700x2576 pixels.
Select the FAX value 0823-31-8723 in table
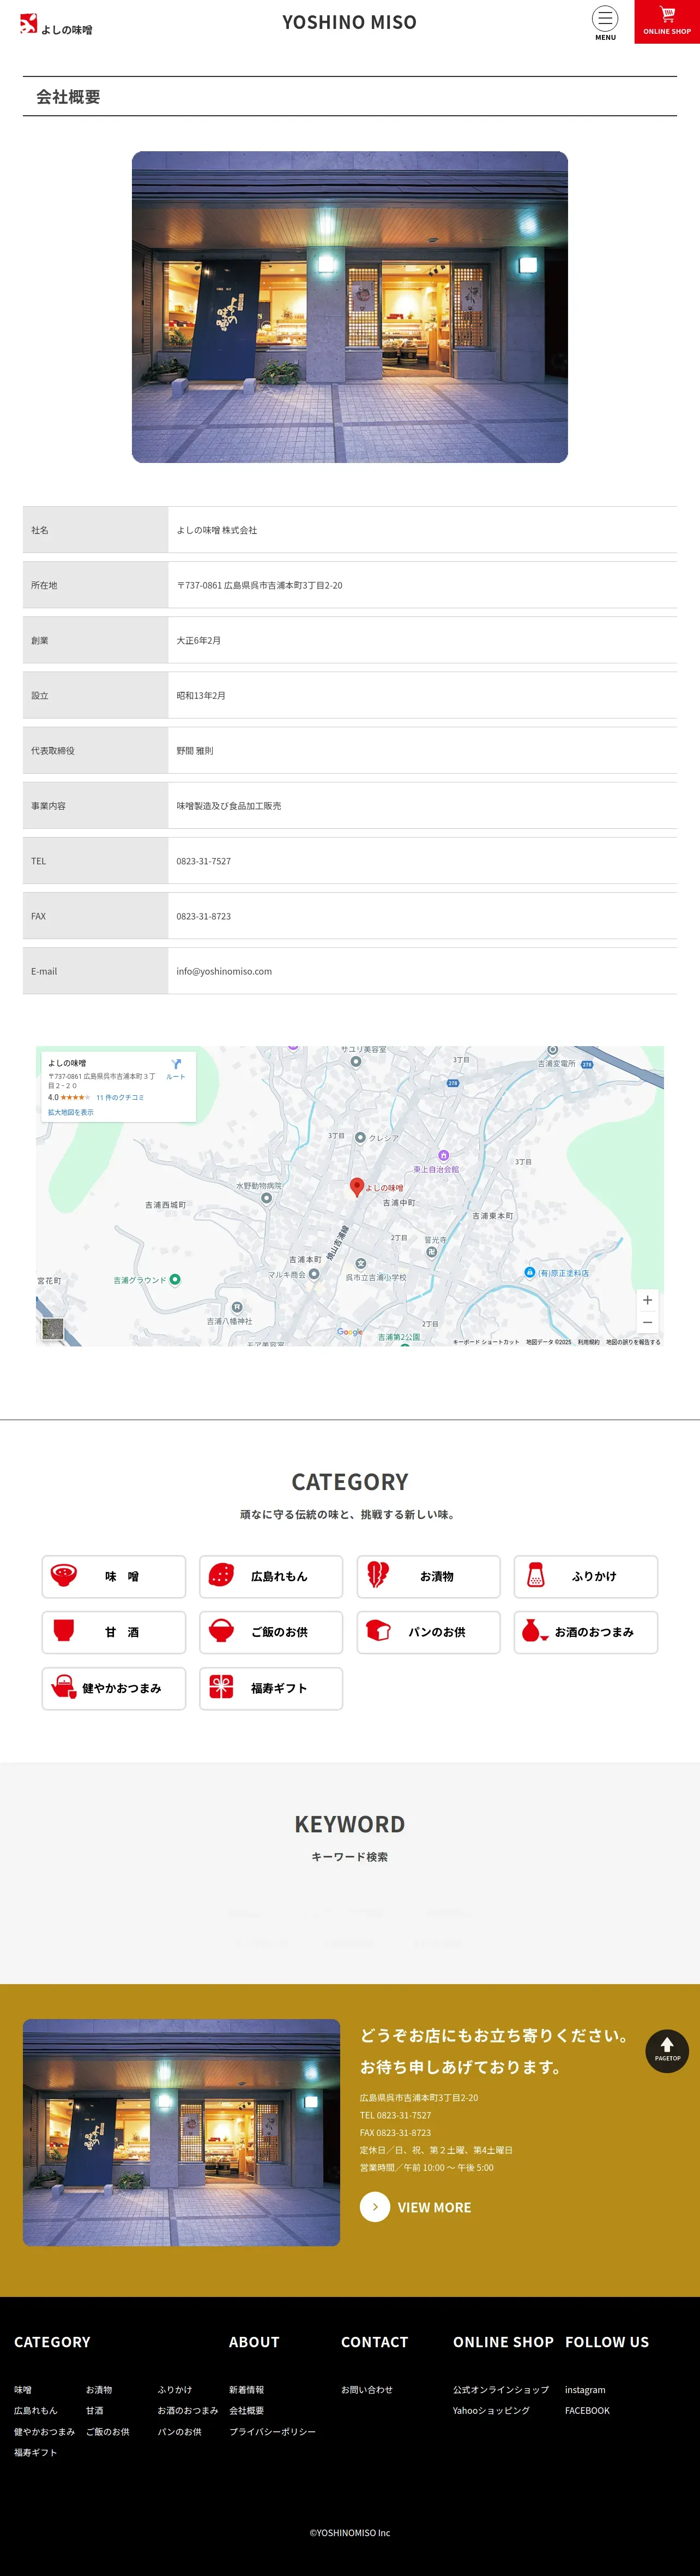click(x=204, y=916)
